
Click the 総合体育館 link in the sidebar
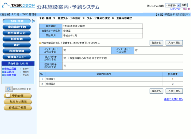(x=10, y=75)
